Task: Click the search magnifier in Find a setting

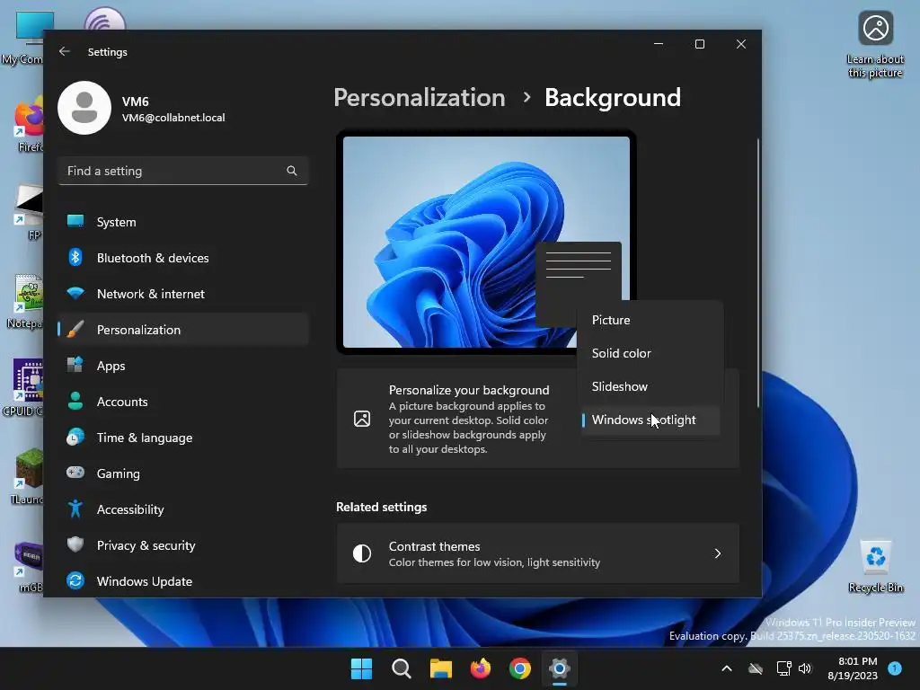Action: coord(292,171)
